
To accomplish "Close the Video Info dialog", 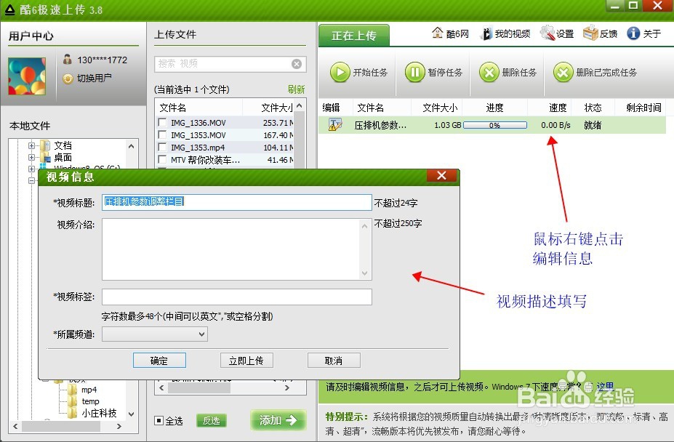I will coord(441,175).
